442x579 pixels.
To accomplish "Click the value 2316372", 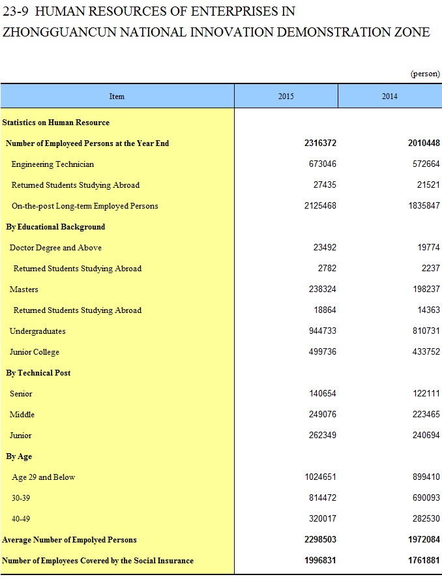I will (x=321, y=143).
